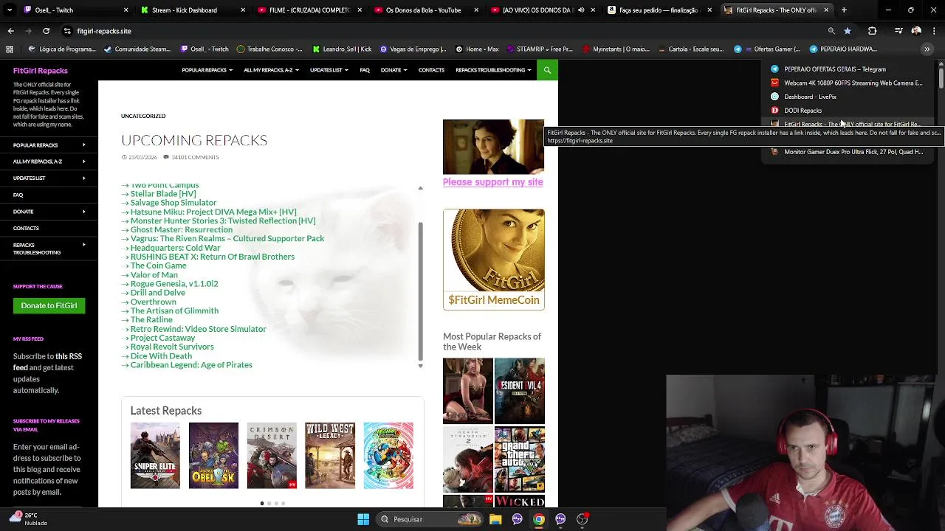Open the Monitor Gamer Duex Pro bookmark
Screen dimensions: 945x531
(847, 152)
